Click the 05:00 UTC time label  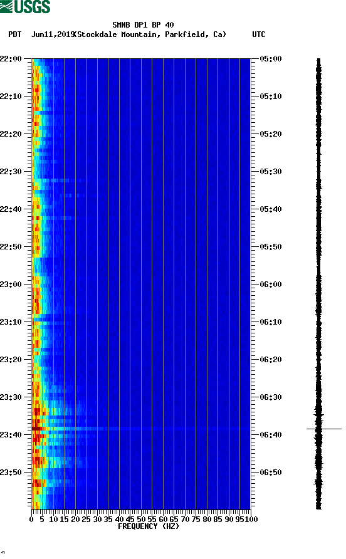(271, 58)
